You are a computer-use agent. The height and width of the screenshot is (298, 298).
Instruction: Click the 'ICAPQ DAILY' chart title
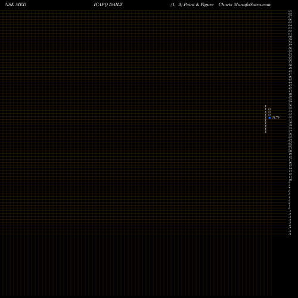108,5
